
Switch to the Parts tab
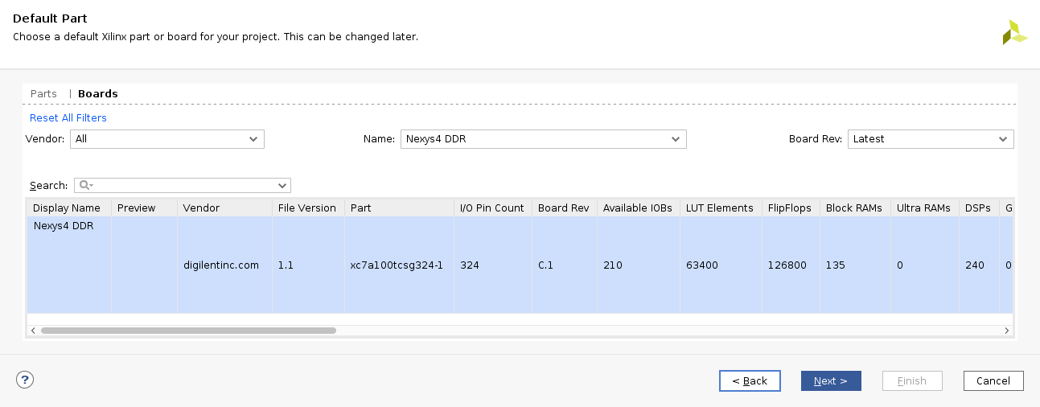tap(43, 94)
